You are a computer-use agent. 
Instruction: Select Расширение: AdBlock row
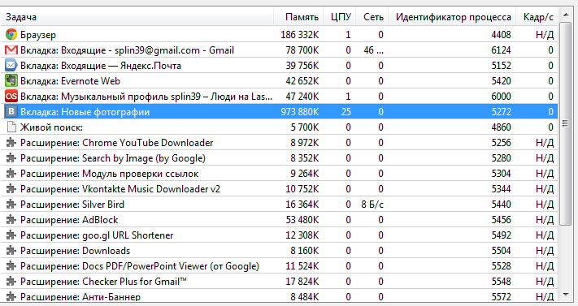280,220
